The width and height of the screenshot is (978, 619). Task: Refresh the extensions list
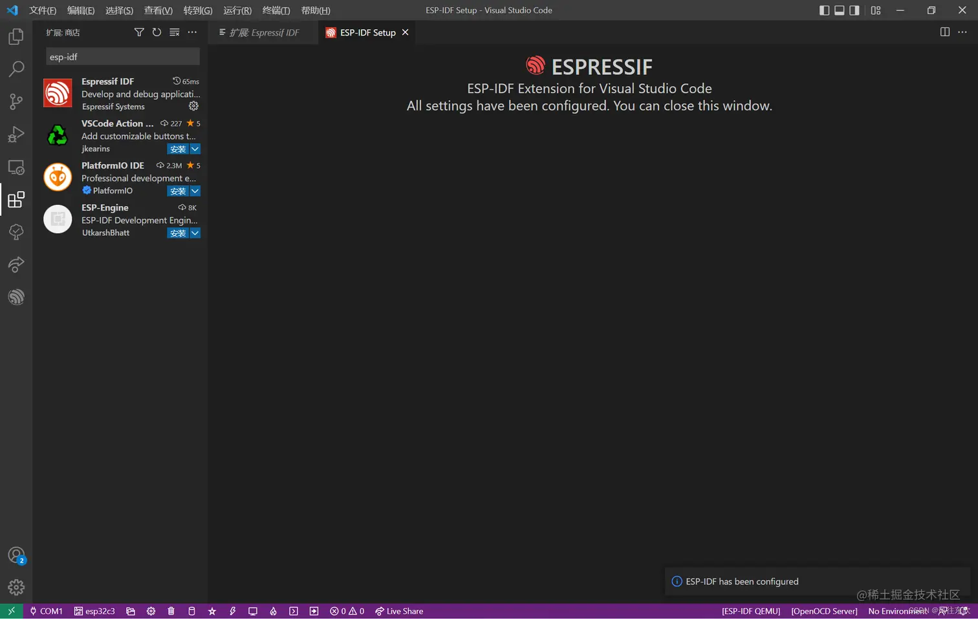point(157,32)
